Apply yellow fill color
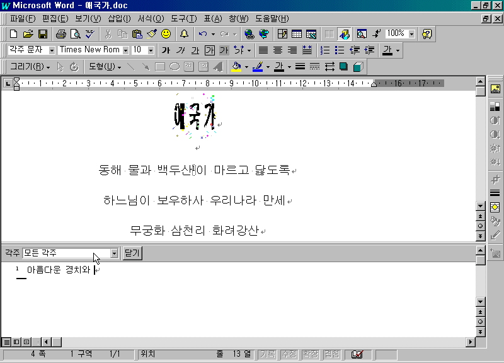This screenshot has width=504, height=363. [x=237, y=67]
